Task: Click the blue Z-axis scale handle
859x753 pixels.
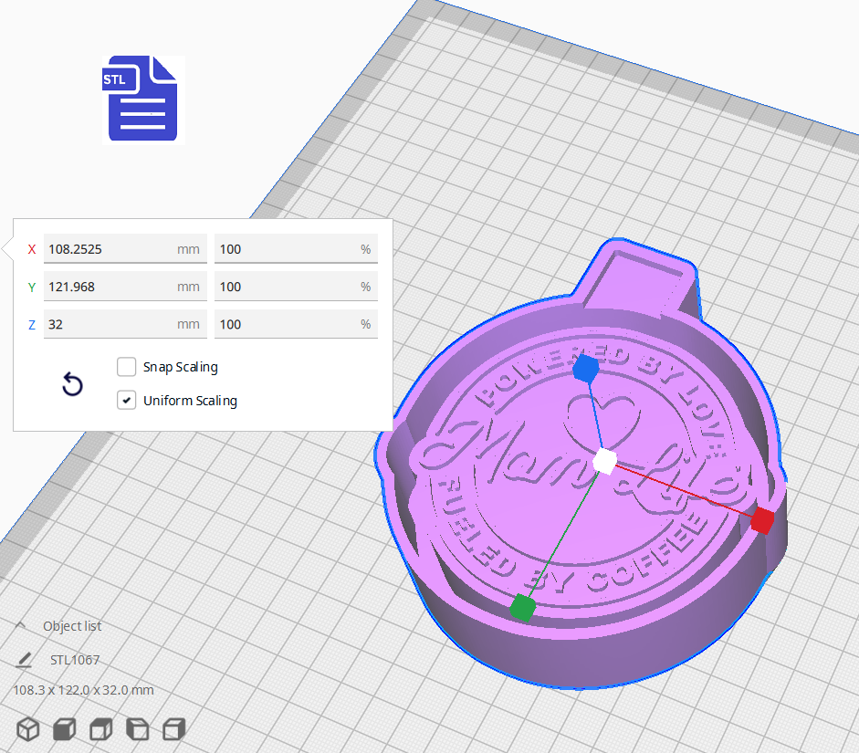Action: (585, 368)
